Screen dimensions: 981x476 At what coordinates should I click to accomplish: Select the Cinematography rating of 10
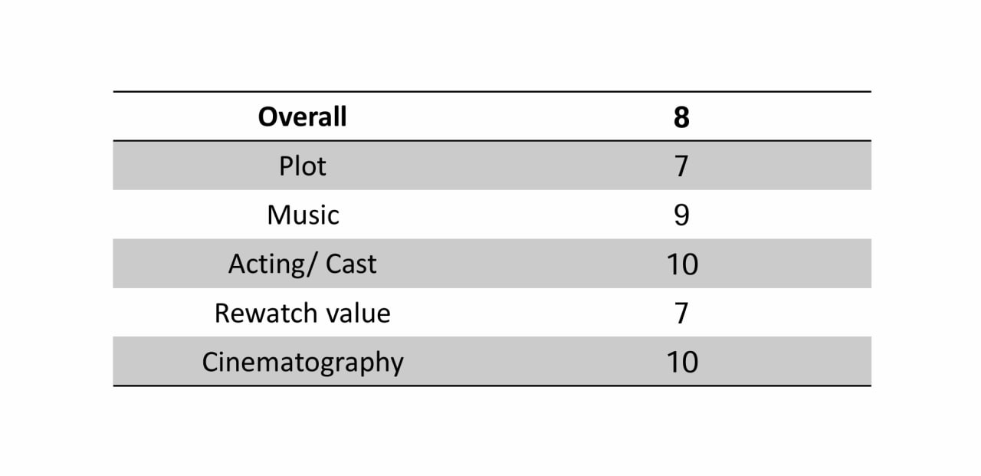pos(681,363)
